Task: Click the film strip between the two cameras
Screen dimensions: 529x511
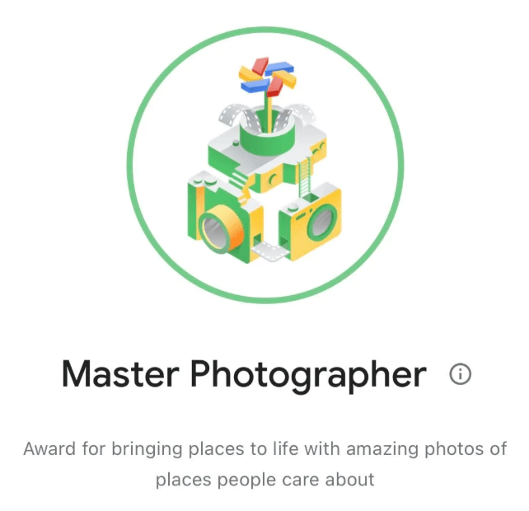Action: tap(270, 251)
